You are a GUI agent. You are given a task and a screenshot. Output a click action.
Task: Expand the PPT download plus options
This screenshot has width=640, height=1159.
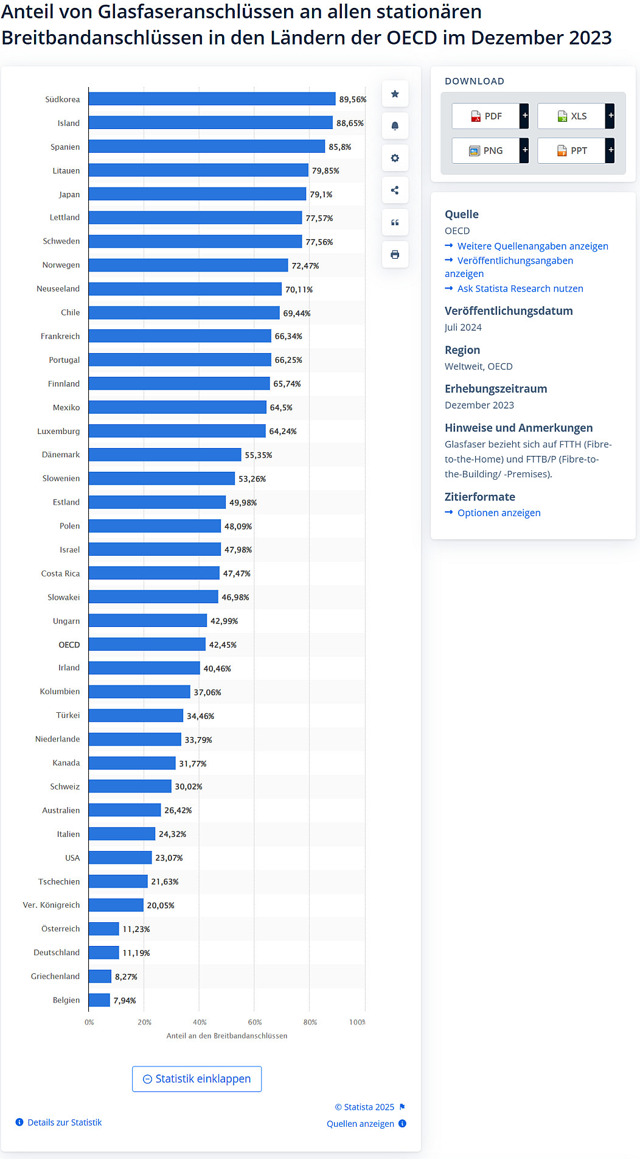(610, 150)
